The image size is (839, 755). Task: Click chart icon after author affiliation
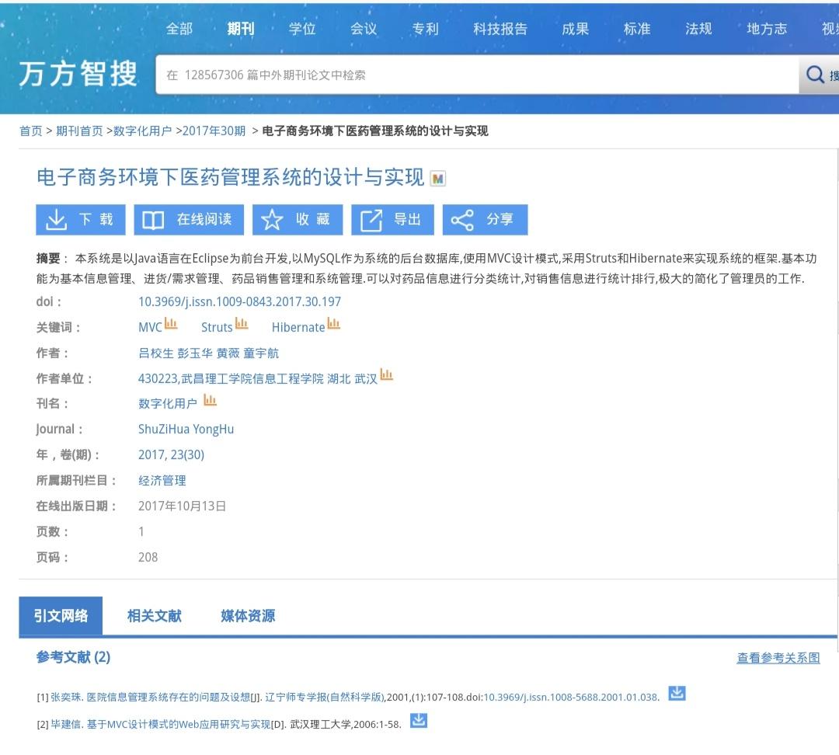tap(387, 375)
